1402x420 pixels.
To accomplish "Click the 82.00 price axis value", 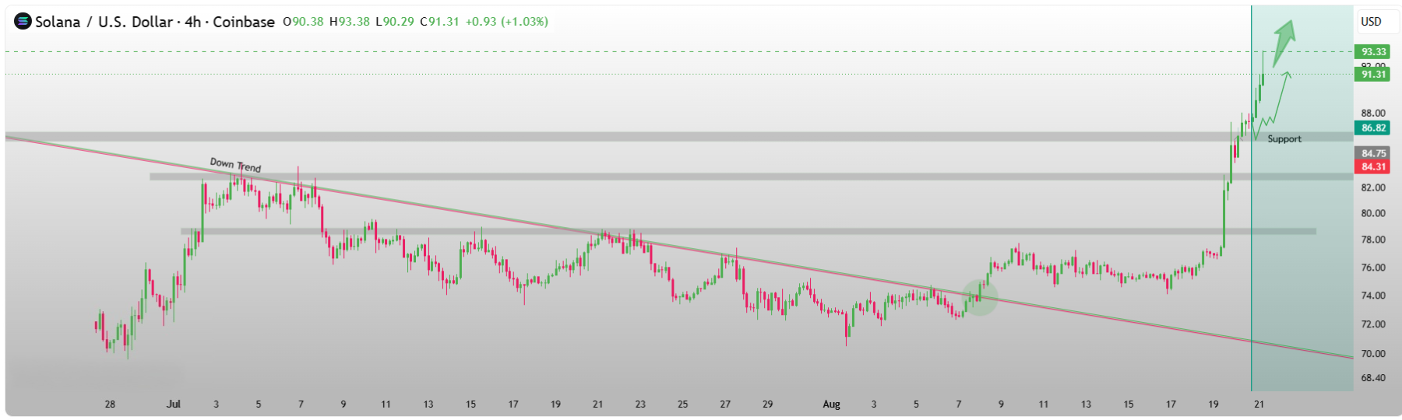I will (1373, 187).
